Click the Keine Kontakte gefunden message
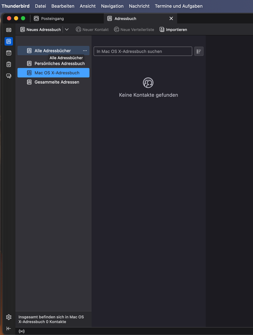 coord(149,95)
